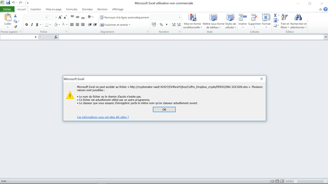This screenshot has height=184, width=328.
Task: Click the borders icon
Action: [x=47, y=25]
